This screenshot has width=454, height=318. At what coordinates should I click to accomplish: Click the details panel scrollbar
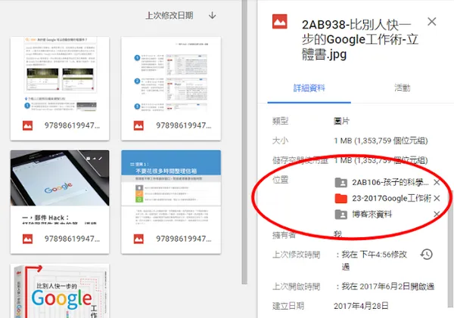click(451, 249)
